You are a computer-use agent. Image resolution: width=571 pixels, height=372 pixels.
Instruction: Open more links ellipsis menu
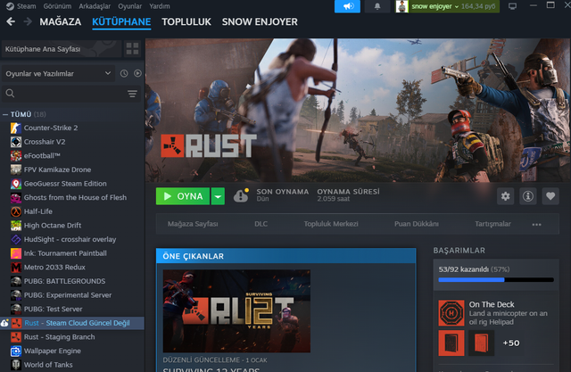(536, 224)
